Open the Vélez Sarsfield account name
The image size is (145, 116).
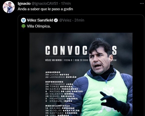[x=40, y=20]
